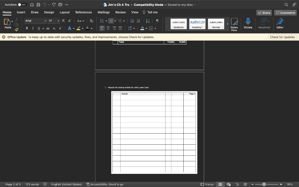Viewport: 299px width, 187px height.
Task: Switch to the Insert tab
Action: coord(21,12)
